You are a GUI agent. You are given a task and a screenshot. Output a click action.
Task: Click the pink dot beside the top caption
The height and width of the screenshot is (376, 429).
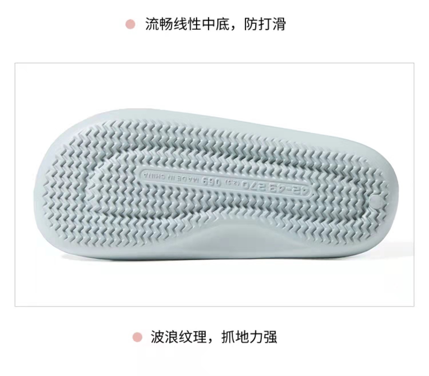(130, 24)
